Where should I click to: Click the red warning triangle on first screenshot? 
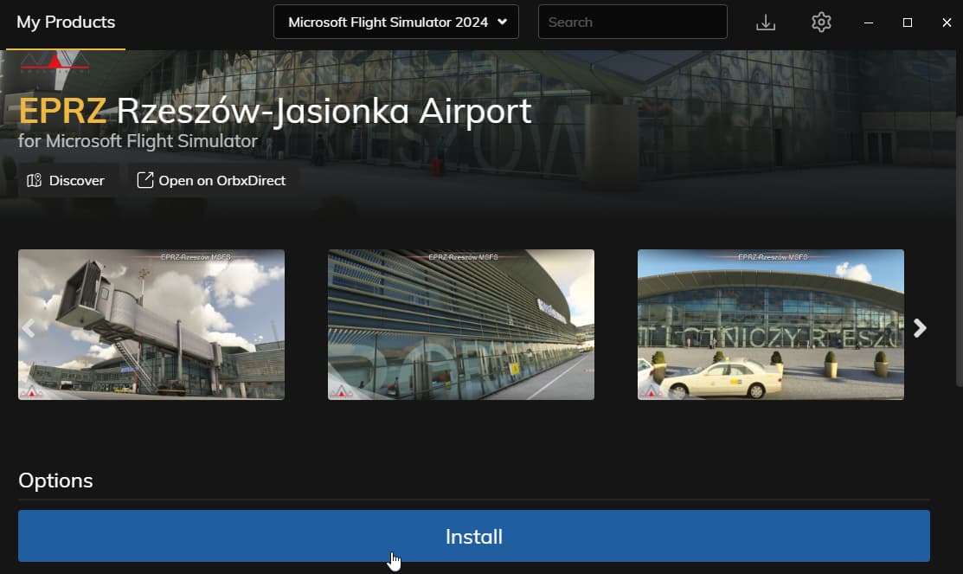pos(29,391)
